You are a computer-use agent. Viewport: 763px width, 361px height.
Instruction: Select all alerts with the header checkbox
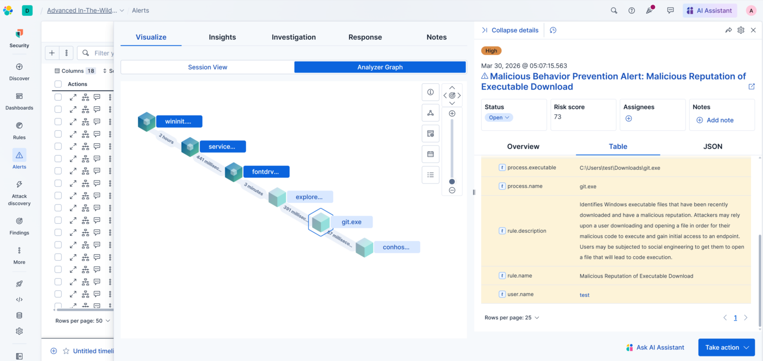click(x=57, y=84)
